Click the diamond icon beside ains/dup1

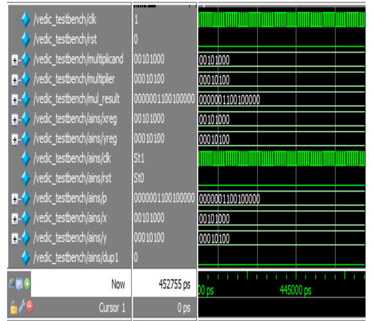pyautogui.click(x=26, y=258)
